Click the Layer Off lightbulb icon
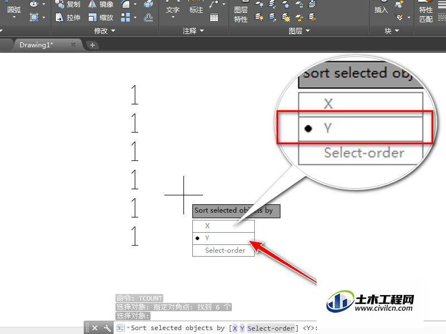446x334 pixels. click(x=259, y=4)
